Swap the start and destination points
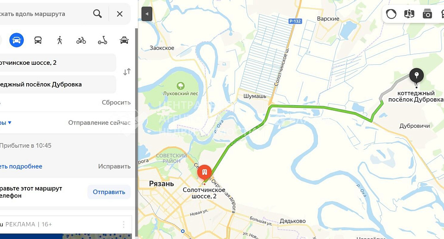 click(127, 72)
